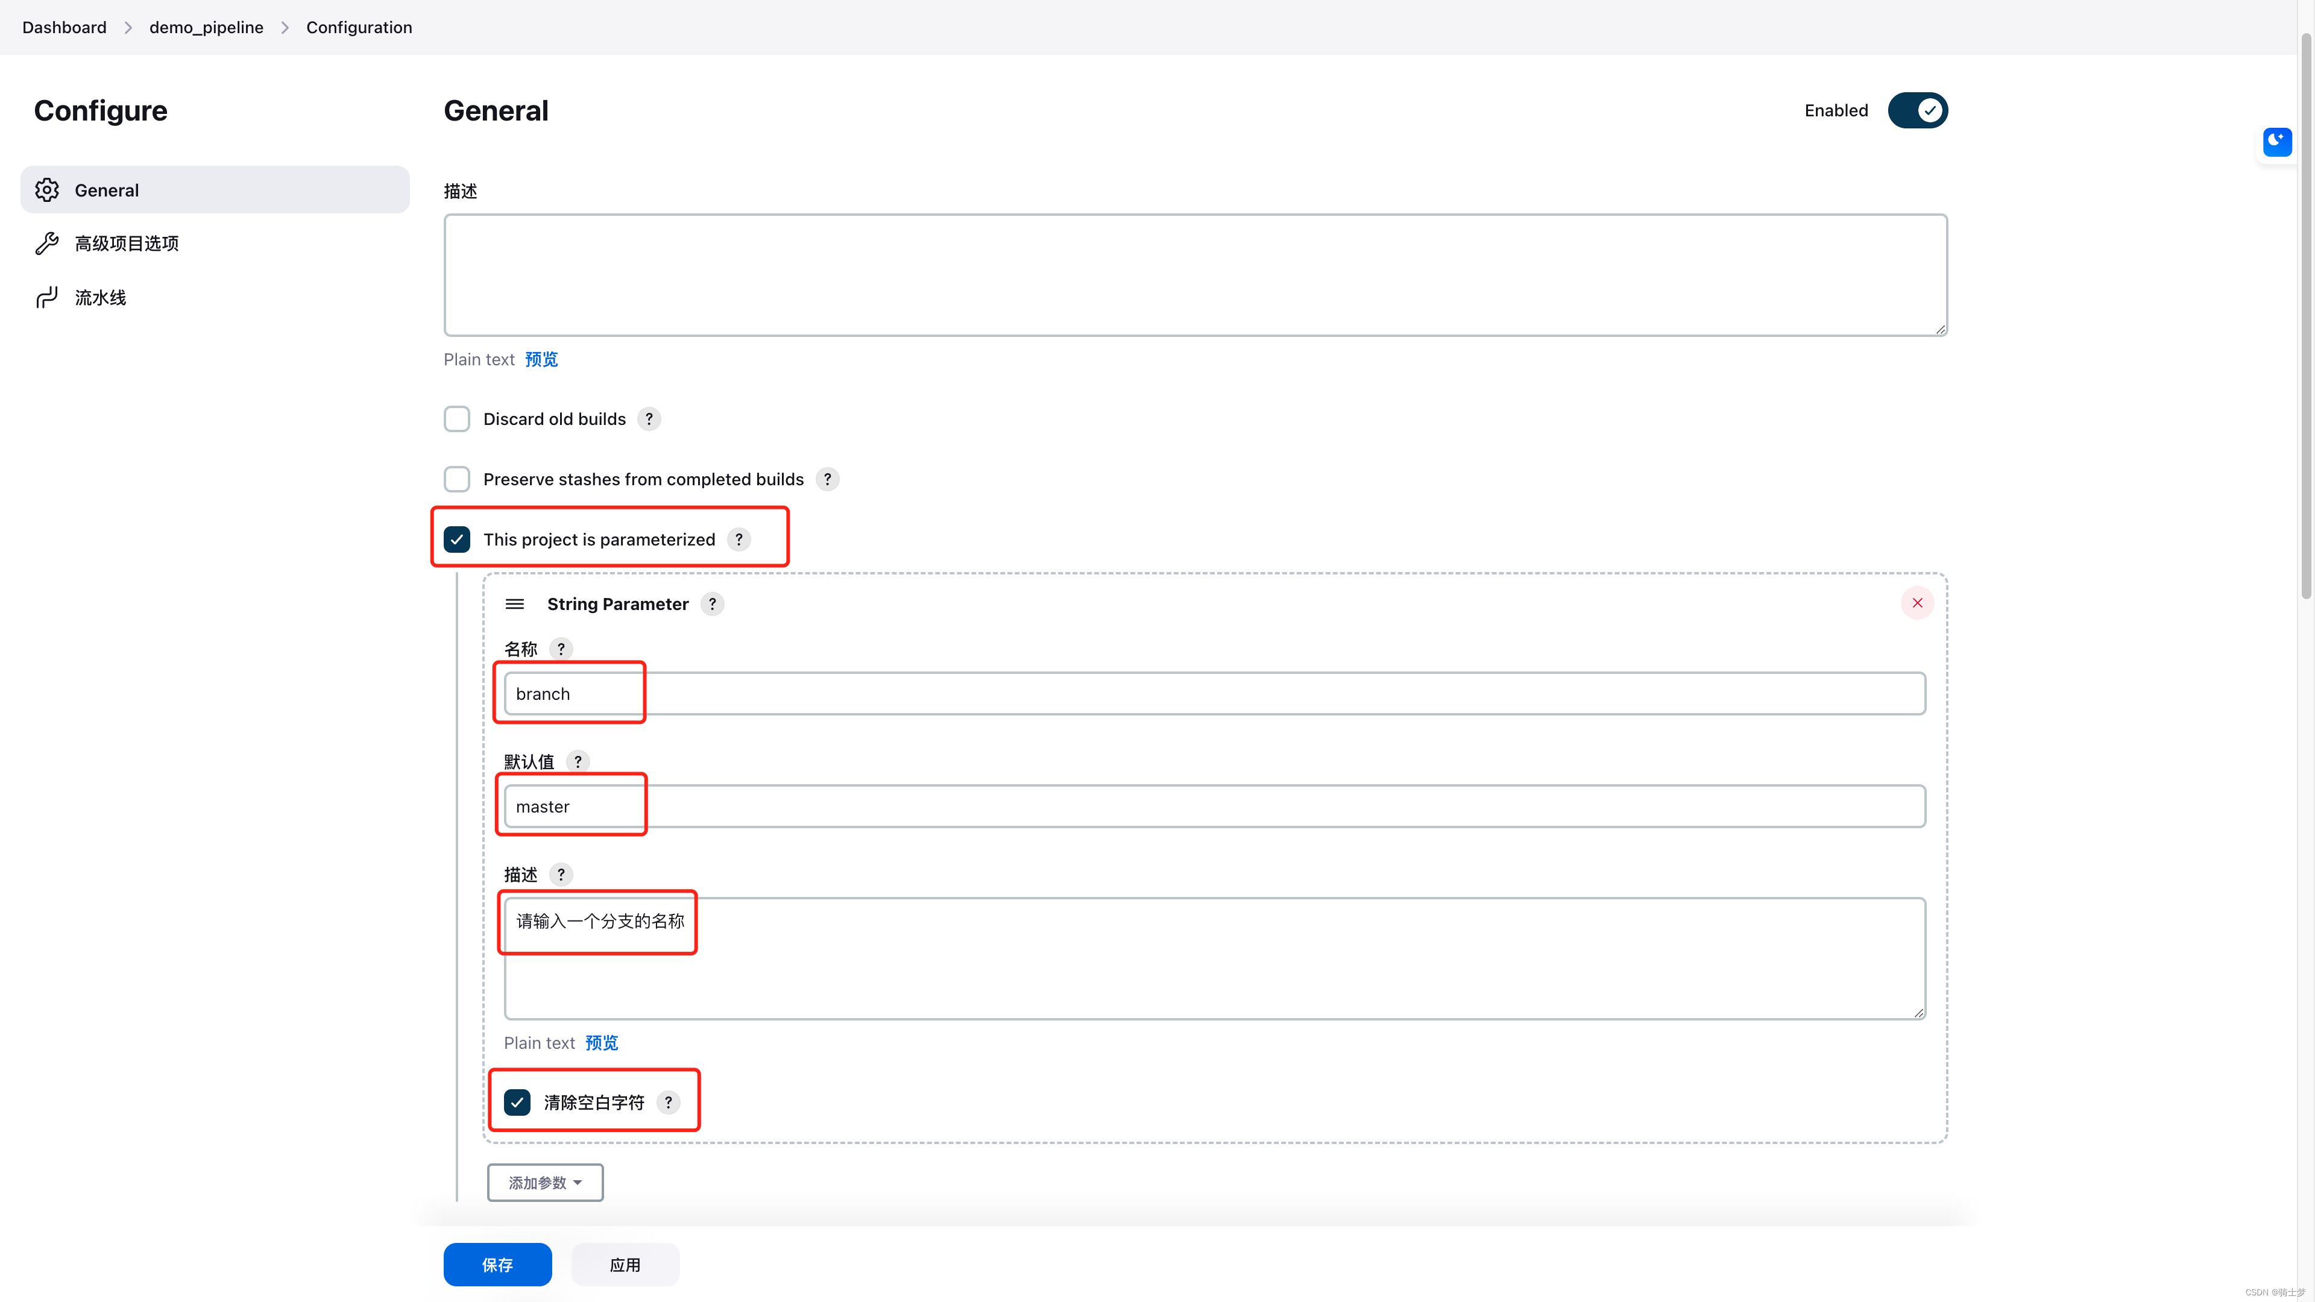
Task: Click the parameter 描述 text area
Action: pyautogui.click(x=1214, y=959)
